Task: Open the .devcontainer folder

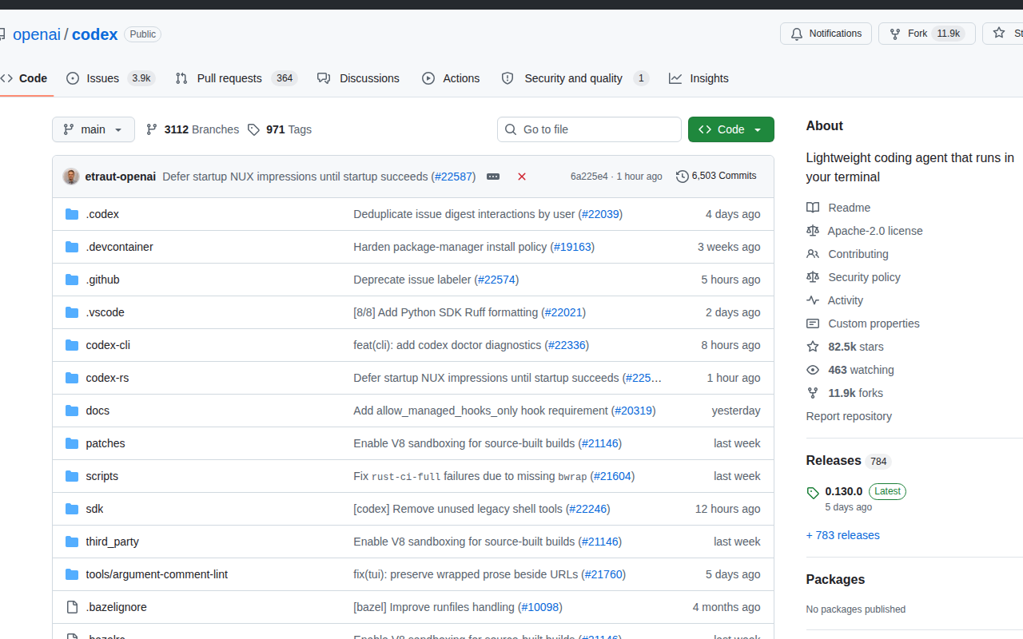Action: (x=120, y=247)
